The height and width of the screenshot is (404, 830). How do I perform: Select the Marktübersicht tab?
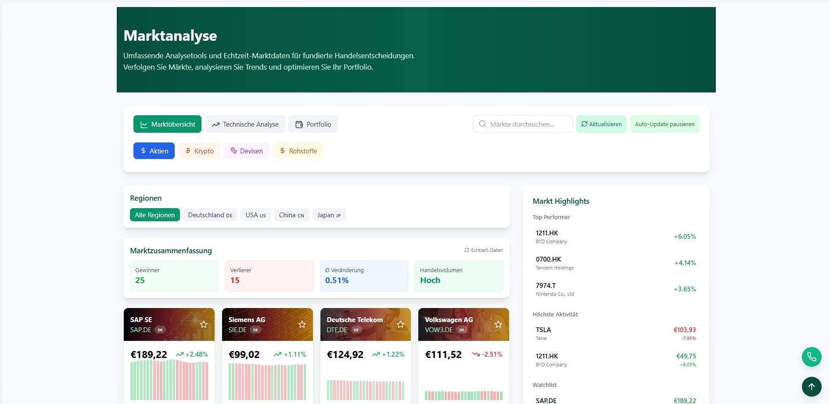(x=167, y=124)
